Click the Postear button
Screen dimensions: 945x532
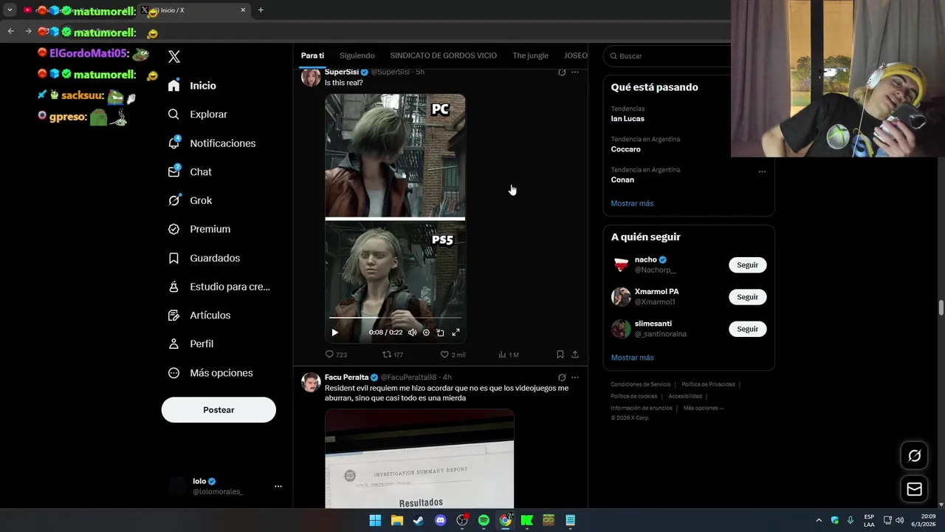coord(219,410)
